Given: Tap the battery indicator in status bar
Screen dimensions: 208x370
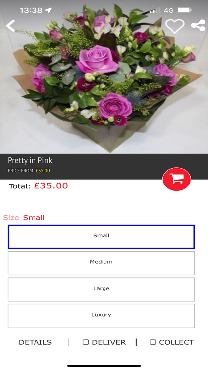Looking at the screenshot, I should pos(184,10).
